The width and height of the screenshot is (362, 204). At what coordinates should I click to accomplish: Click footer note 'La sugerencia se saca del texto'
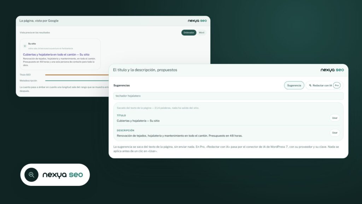point(226,149)
